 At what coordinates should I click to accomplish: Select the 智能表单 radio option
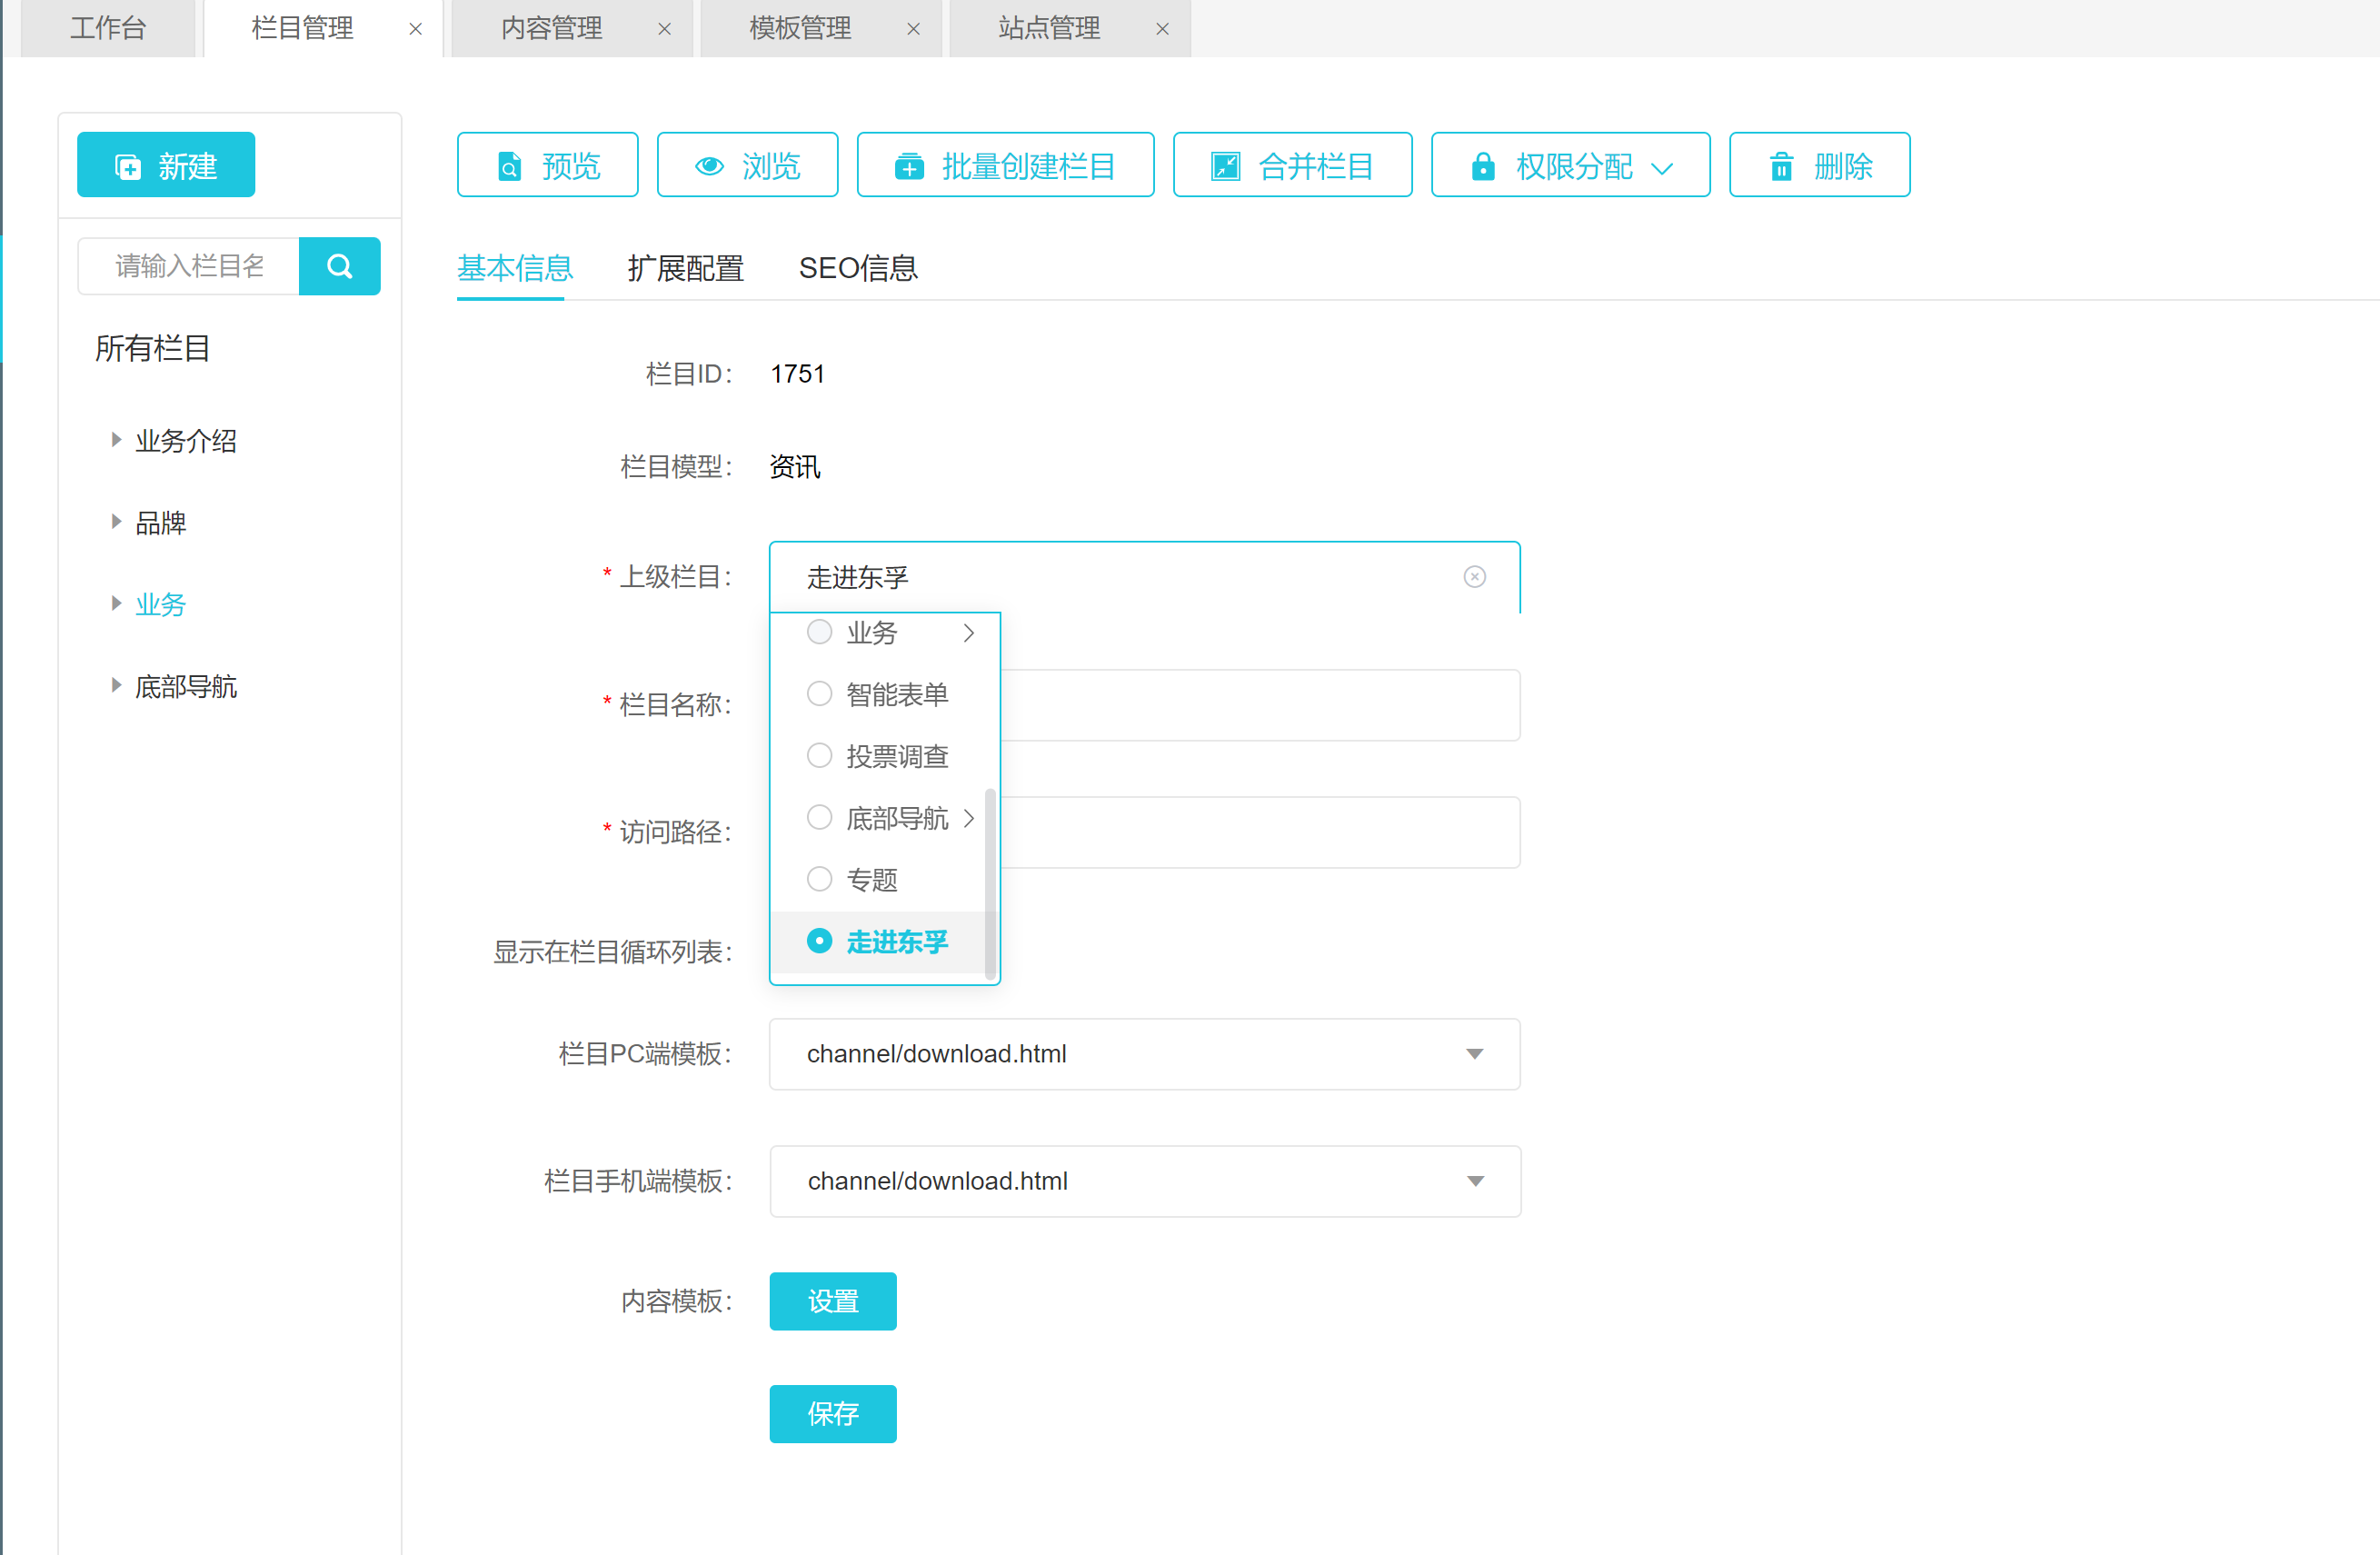click(819, 694)
